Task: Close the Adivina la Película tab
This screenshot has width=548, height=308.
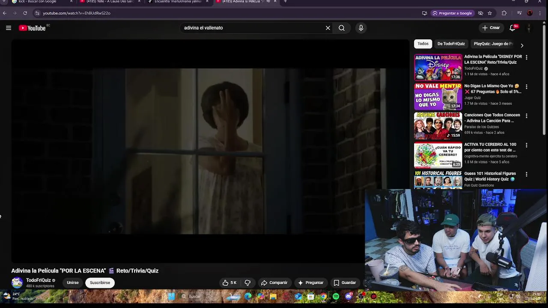Action: coord(275,2)
